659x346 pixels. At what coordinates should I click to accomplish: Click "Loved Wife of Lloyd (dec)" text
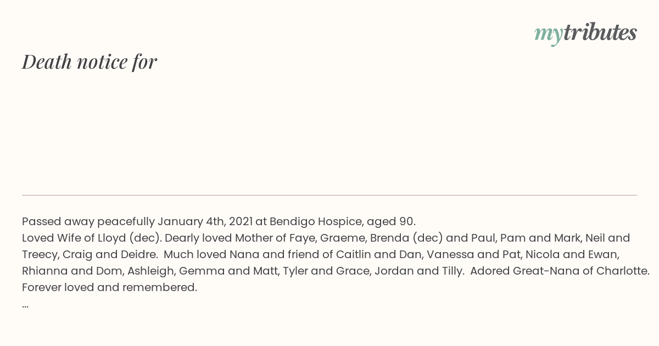(x=91, y=238)
